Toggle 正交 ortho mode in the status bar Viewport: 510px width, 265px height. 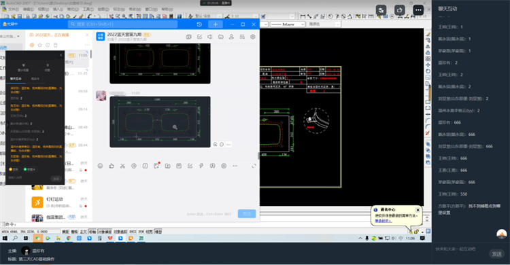tap(84, 232)
